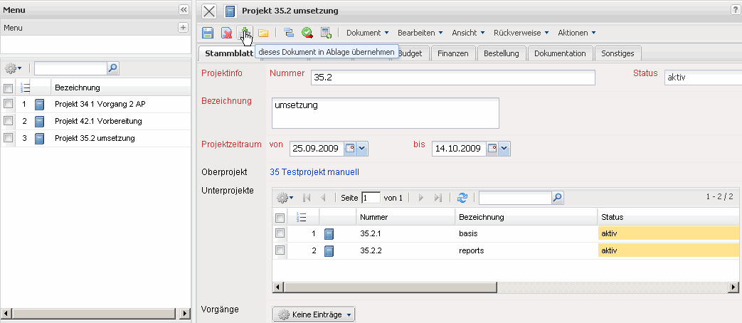Tick the checkbox for subproject 35.2.1
742x323 pixels.
click(280, 233)
